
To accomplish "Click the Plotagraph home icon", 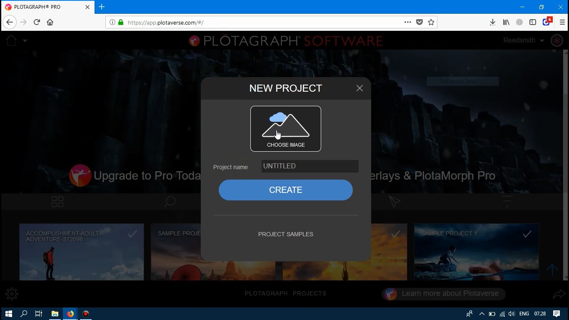I will tap(11, 40).
